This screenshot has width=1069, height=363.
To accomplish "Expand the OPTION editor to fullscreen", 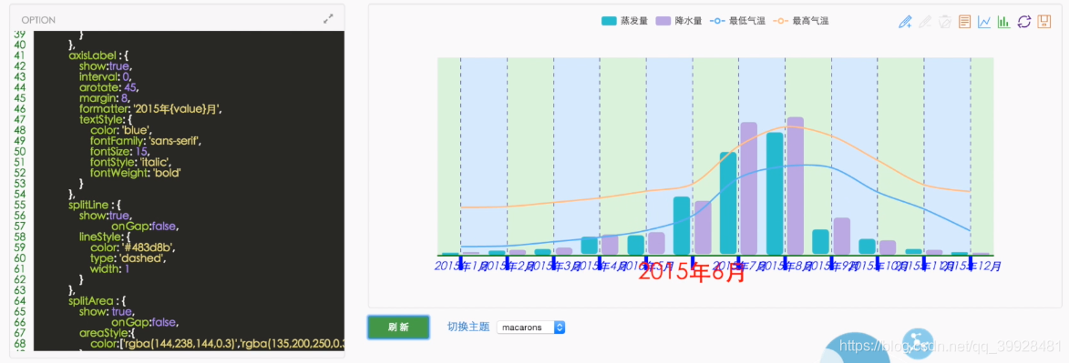I will [328, 20].
